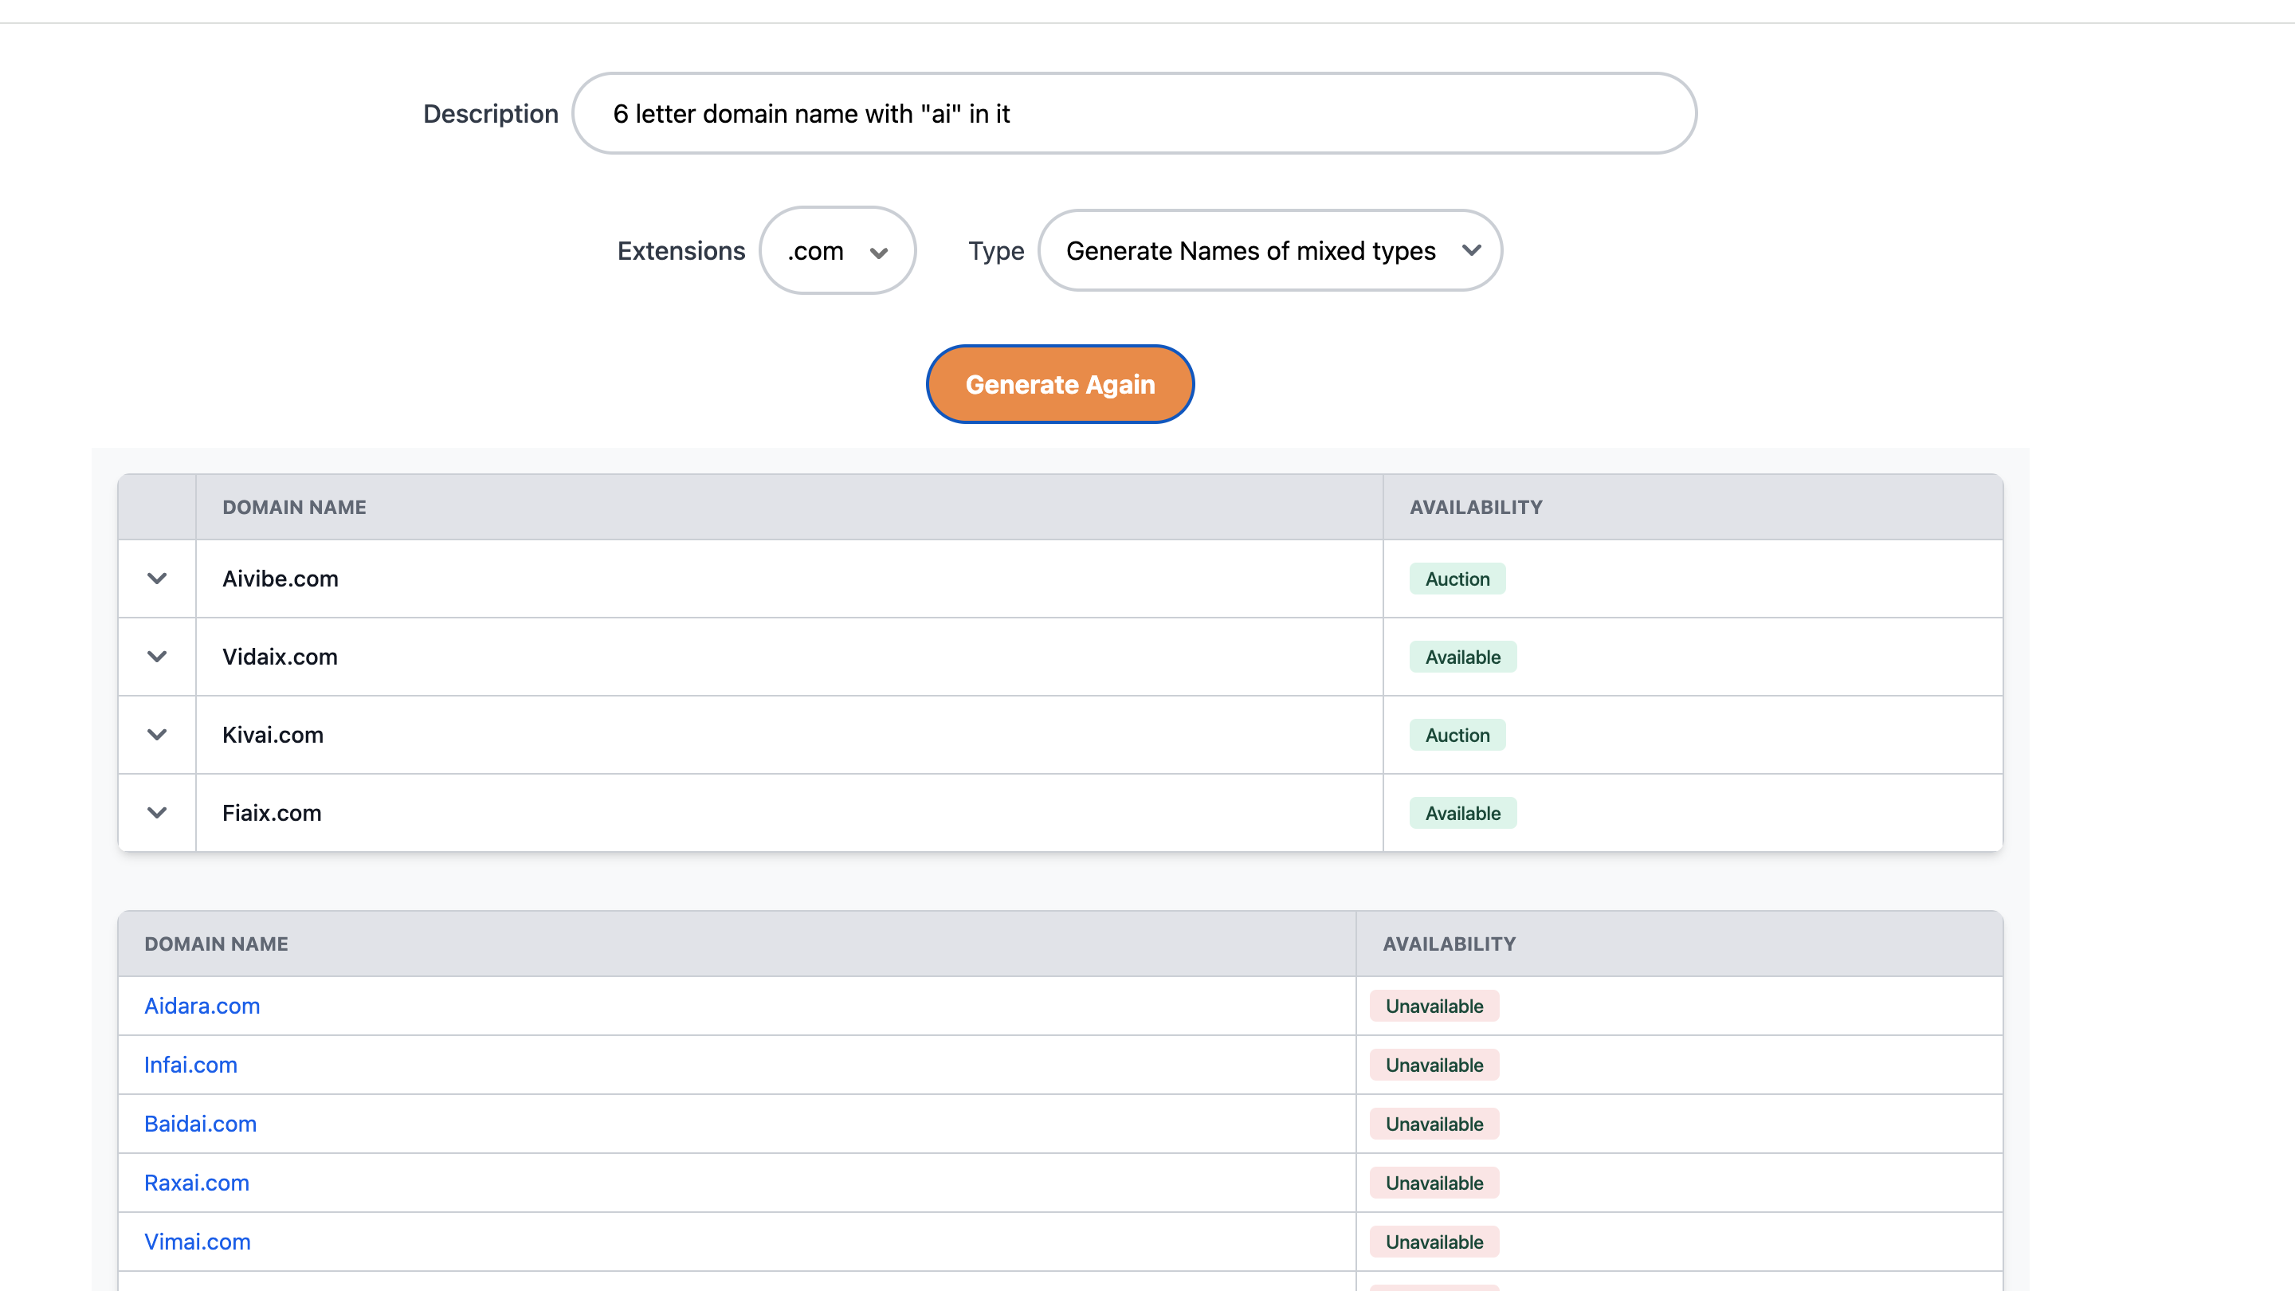The height and width of the screenshot is (1291, 2295).
Task: Click the first table's Availability header
Action: pyautogui.click(x=1475, y=507)
